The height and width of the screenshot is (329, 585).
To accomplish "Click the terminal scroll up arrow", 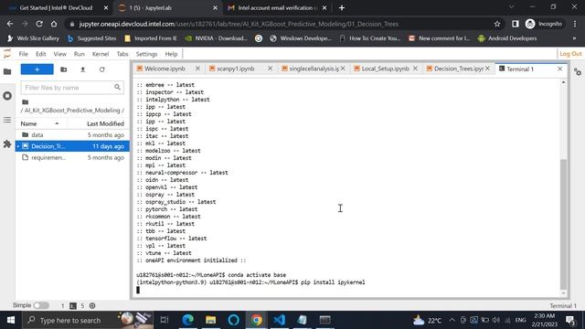I will coord(563,82).
